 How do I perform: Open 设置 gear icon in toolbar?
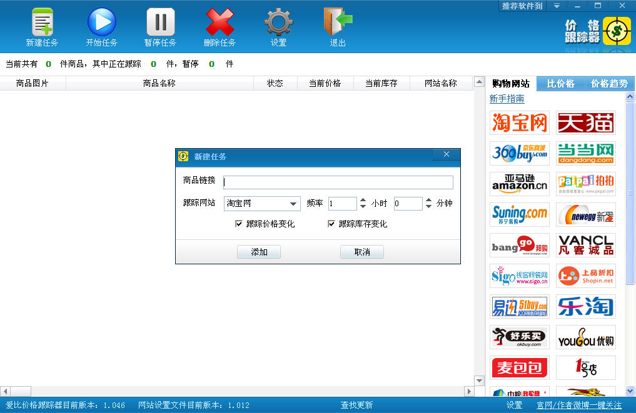(279, 22)
